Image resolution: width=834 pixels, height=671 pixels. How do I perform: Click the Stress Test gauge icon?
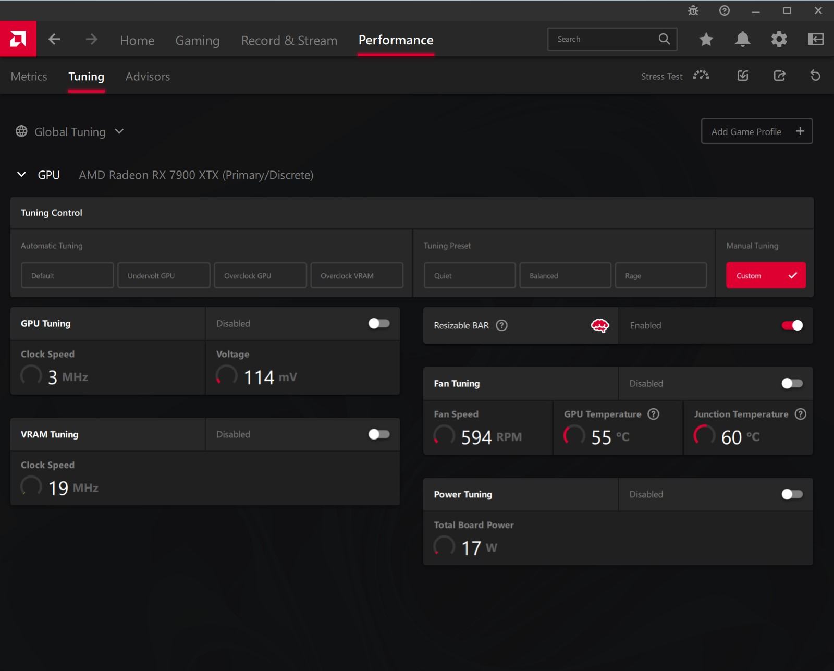click(701, 76)
